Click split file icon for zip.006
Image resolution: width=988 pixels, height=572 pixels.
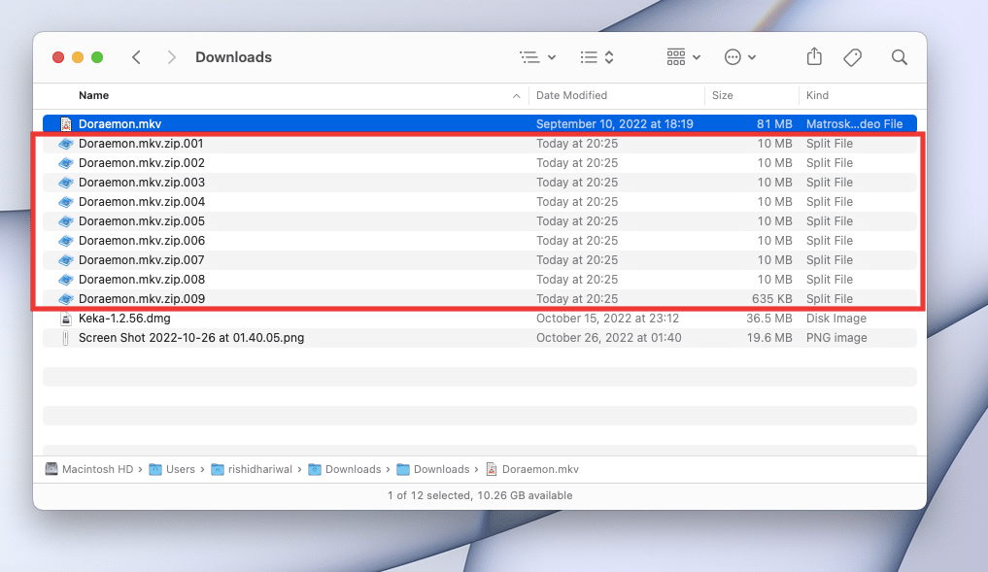pos(65,241)
